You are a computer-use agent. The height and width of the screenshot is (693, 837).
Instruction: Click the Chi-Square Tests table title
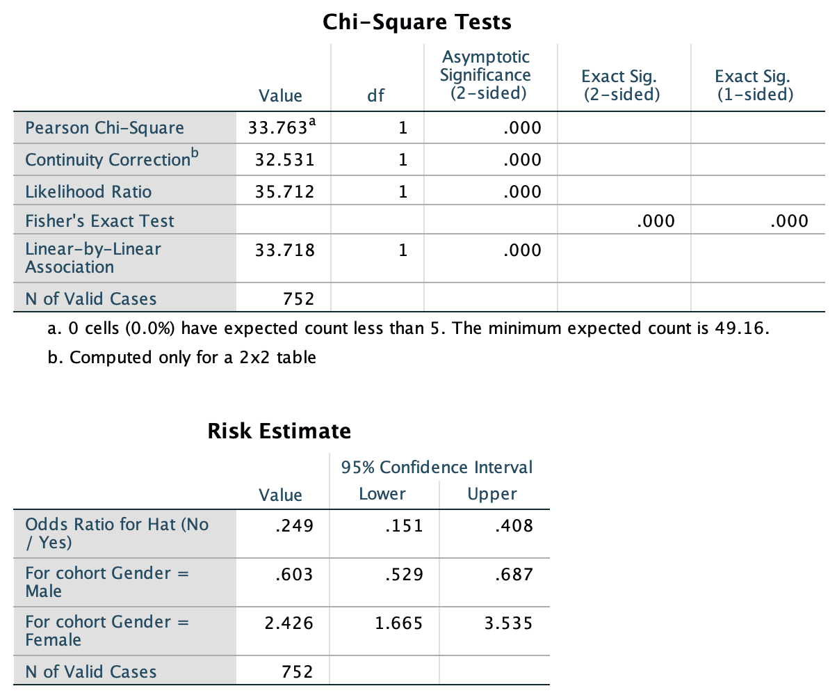click(417, 22)
